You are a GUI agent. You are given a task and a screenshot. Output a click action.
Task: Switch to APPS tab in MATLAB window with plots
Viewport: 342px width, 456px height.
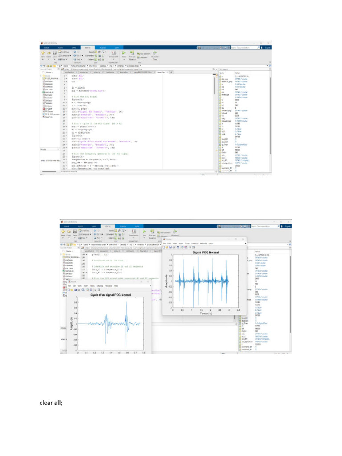coord(94,226)
